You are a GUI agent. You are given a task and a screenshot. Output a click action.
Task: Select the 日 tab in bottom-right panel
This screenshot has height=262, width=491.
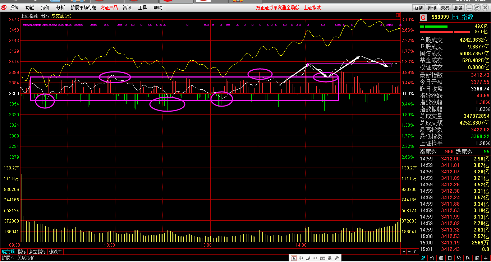pos(450,258)
